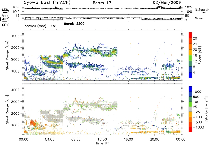209x145 pixels.
Task: Pick the red top segment of the Power color bar
Action: (x=190, y=35)
